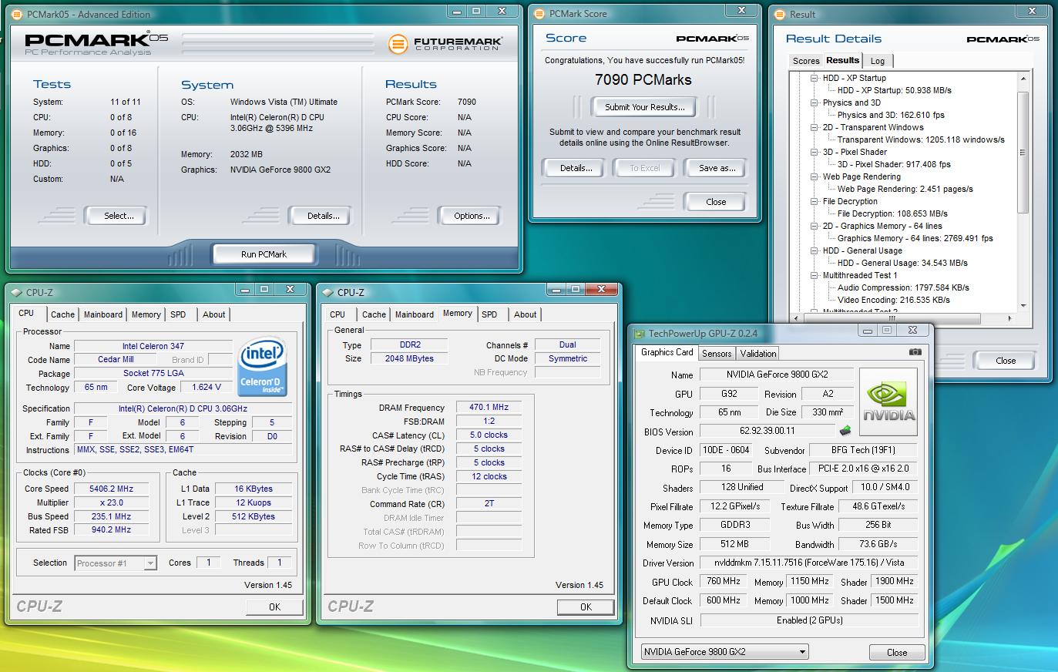Click the Result tree scroll-right arrow
1058x672 pixels.
pos(1010,318)
